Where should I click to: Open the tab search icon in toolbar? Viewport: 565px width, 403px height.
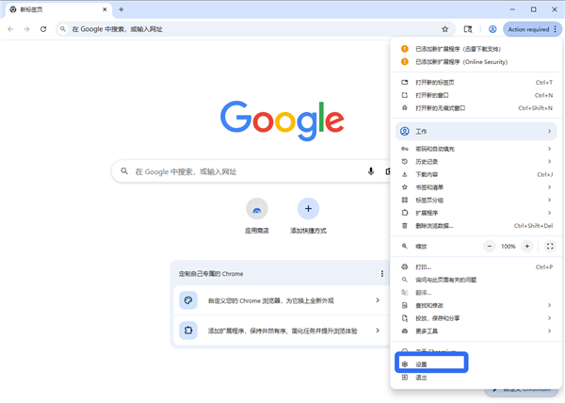click(x=468, y=29)
